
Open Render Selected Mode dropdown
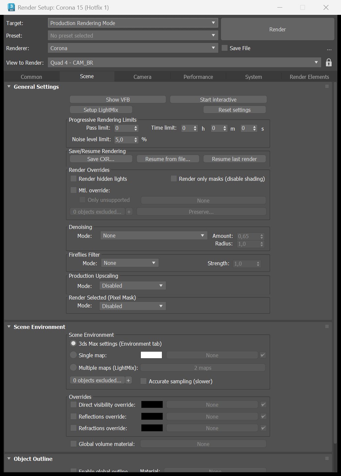point(133,306)
